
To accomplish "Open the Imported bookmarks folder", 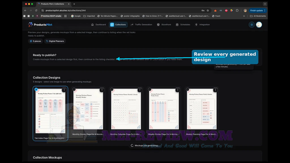I will click(x=89, y=16).
